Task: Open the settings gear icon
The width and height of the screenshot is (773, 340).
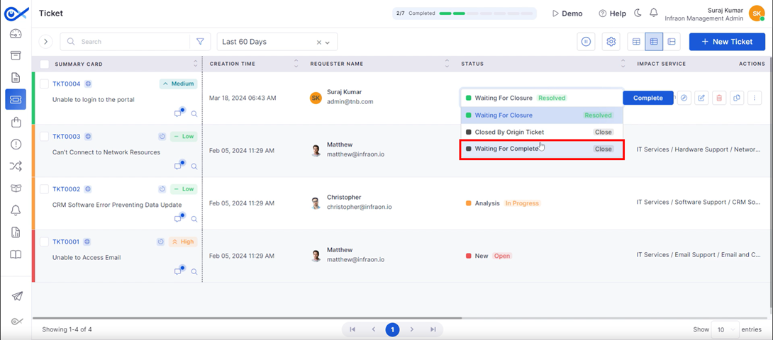Action: tap(611, 42)
